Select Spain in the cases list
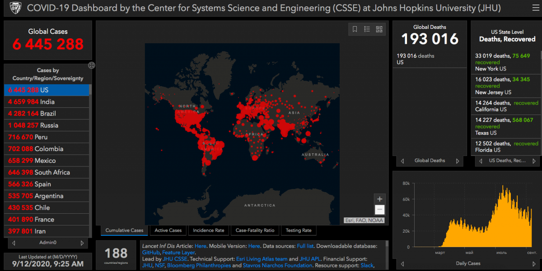This screenshot has height=271, width=542. click(47, 184)
